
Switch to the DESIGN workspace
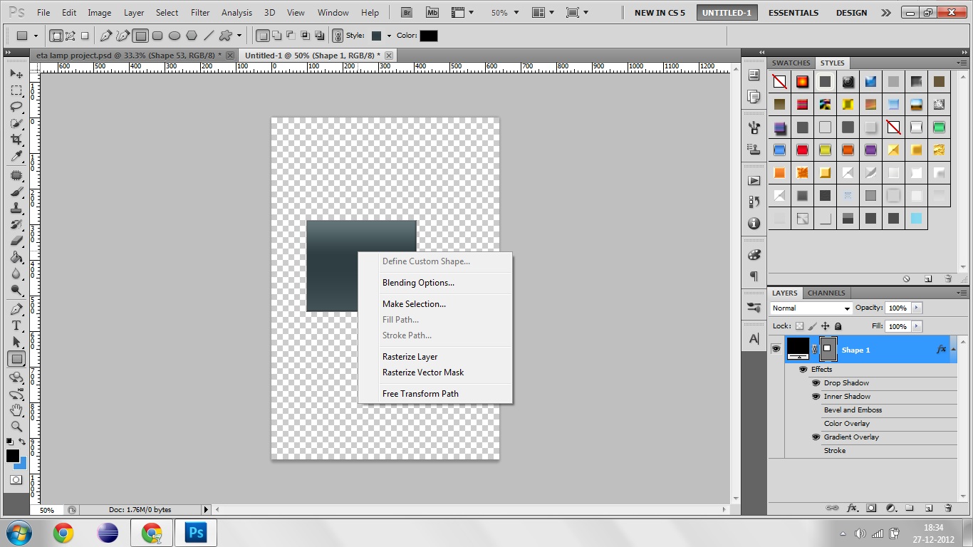click(851, 13)
